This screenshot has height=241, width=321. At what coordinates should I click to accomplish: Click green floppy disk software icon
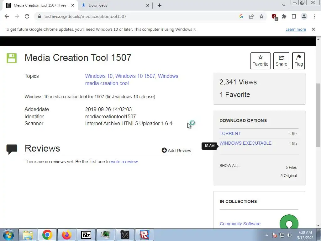[x=12, y=58]
